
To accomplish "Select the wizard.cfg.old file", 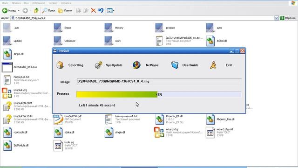I will 219,133.
